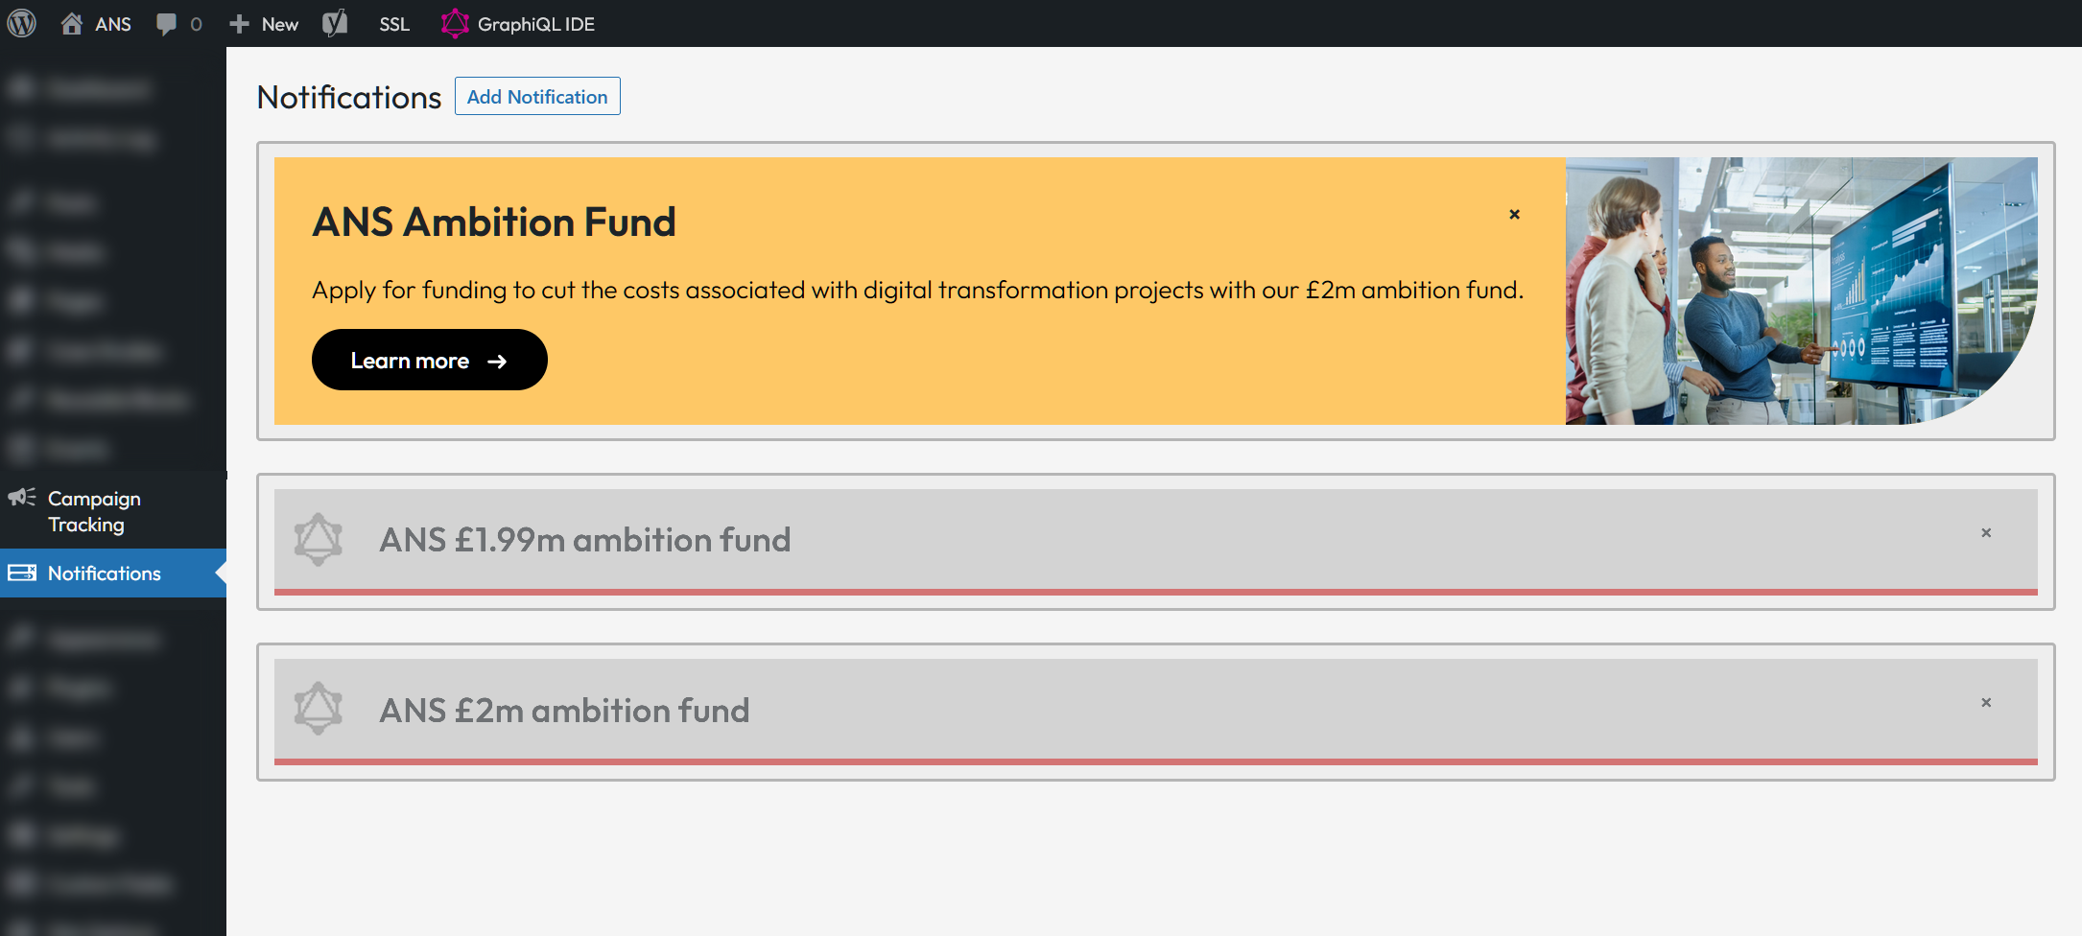Click the ANS Ambition Fund heading
This screenshot has width=2082, height=936.
[x=494, y=222]
